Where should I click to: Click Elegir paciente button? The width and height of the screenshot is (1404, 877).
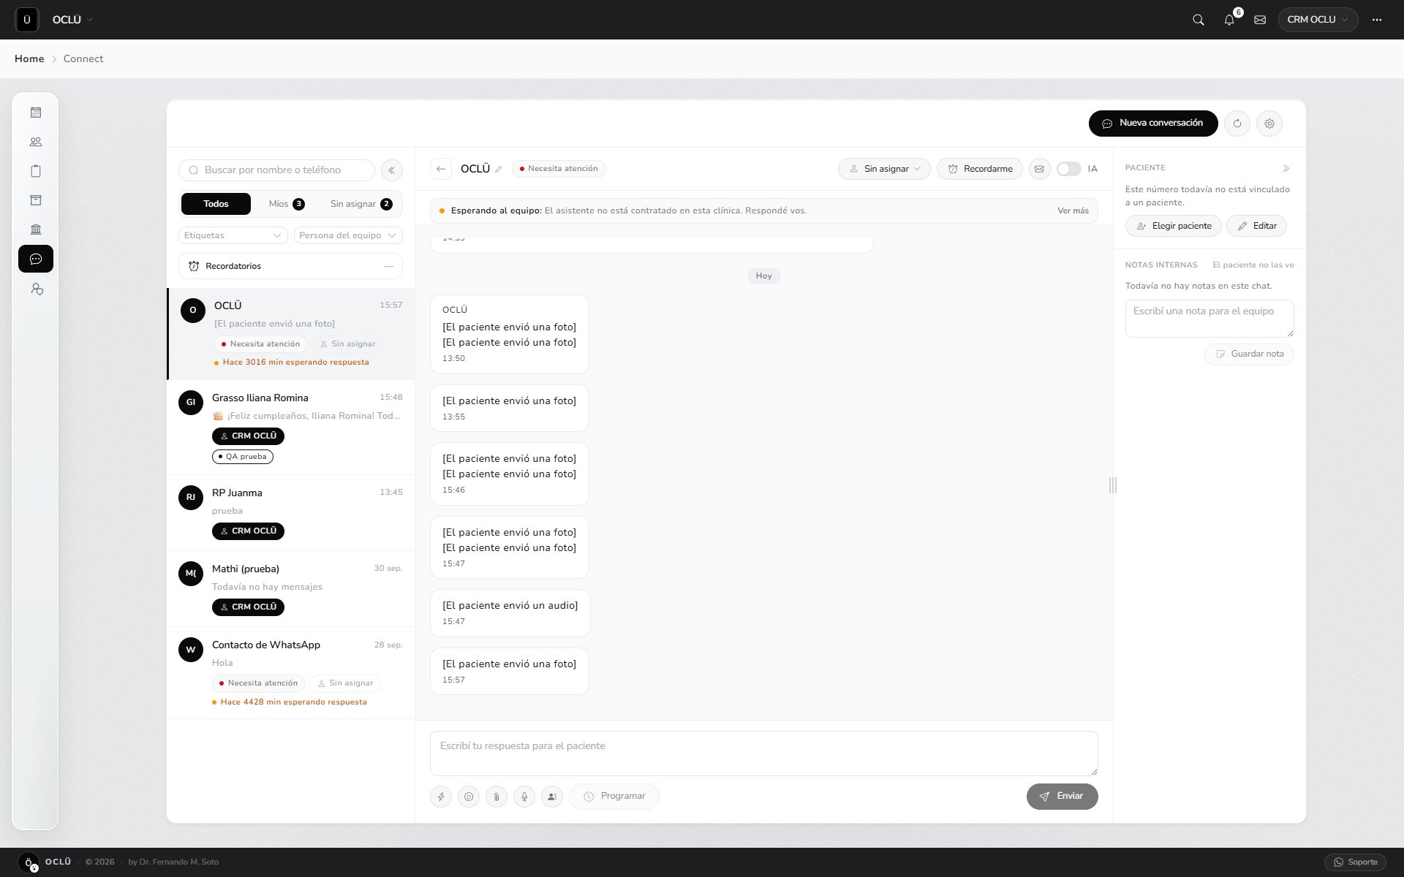coord(1174,226)
